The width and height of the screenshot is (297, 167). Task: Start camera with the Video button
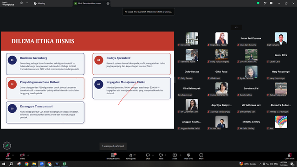pos(22,156)
